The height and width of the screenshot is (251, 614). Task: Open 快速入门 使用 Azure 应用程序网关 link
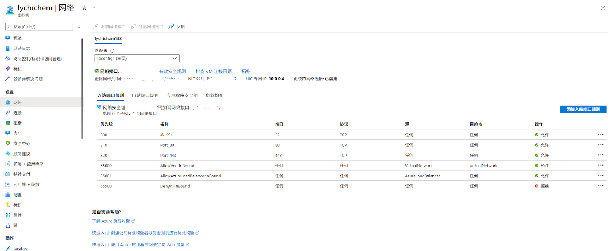tap(140, 245)
